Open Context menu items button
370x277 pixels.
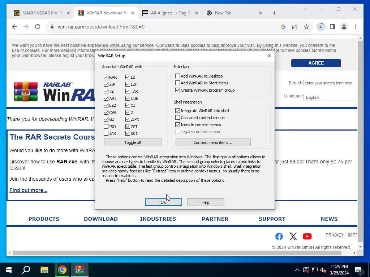[213, 142]
